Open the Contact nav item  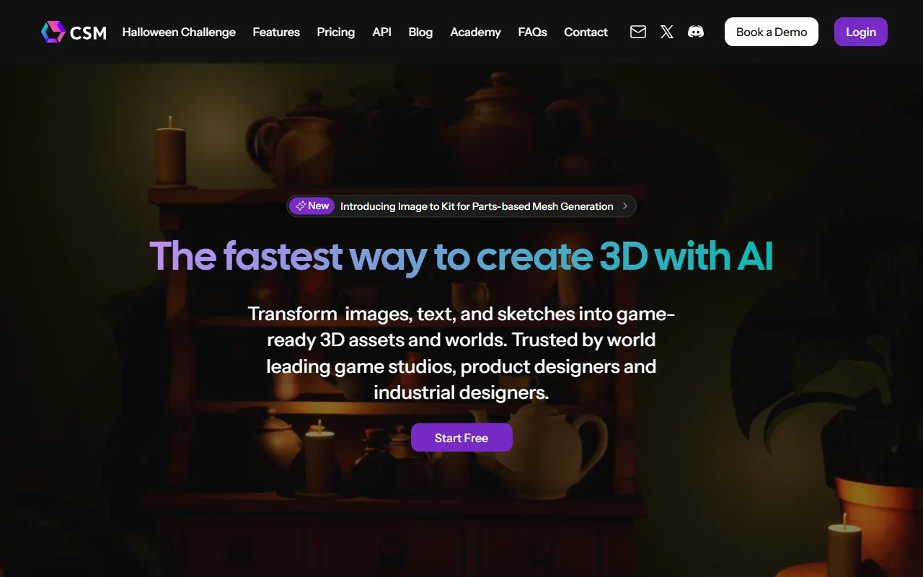(586, 32)
